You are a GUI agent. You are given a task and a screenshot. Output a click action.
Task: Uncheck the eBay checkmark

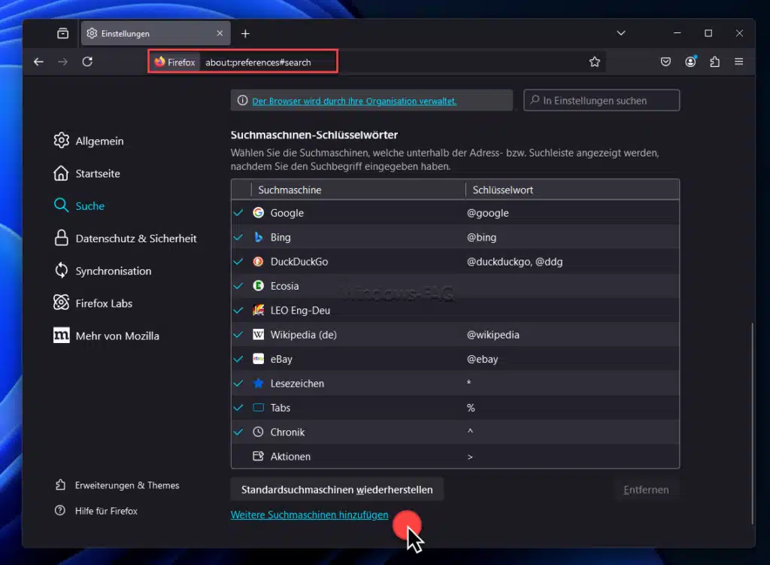point(238,359)
